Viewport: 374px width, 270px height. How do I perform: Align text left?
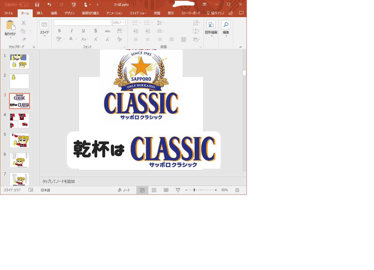136,39
